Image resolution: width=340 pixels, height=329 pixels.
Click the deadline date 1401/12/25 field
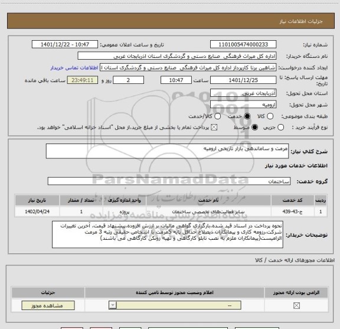click(x=243, y=80)
